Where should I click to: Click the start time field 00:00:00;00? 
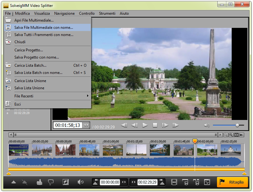point(110,182)
